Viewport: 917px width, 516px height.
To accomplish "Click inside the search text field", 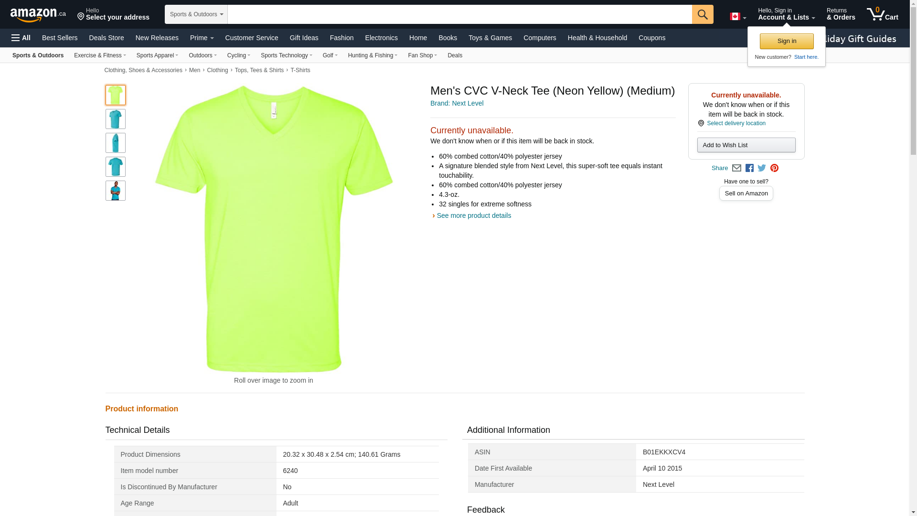I will click(459, 14).
